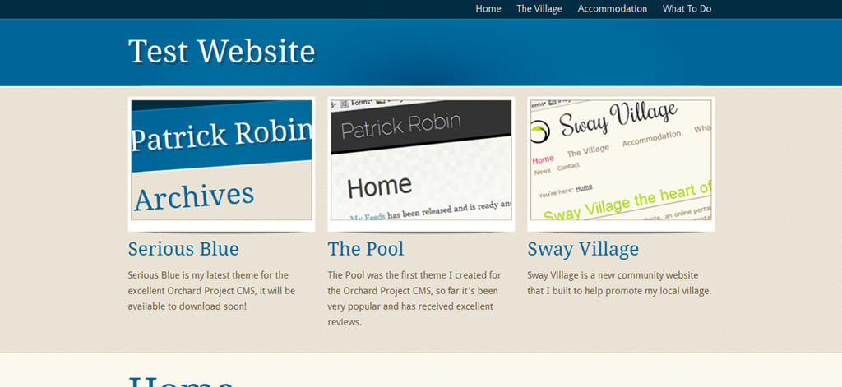Click the Test Website site title
This screenshot has width=842, height=387.
tap(221, 51)
